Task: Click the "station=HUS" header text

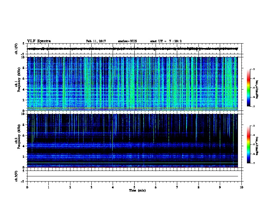Action: [127, 41]
